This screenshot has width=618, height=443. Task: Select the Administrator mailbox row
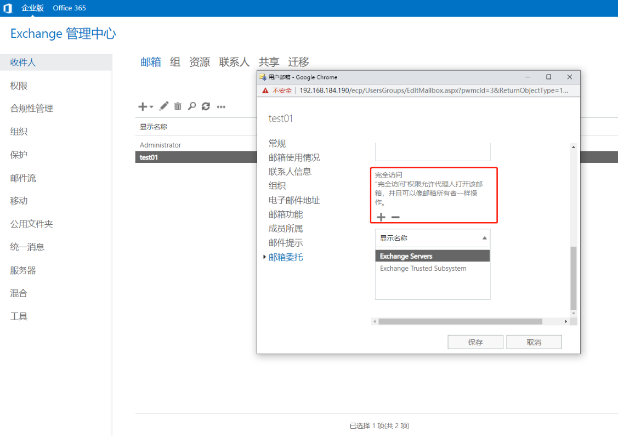coord(196,145)
